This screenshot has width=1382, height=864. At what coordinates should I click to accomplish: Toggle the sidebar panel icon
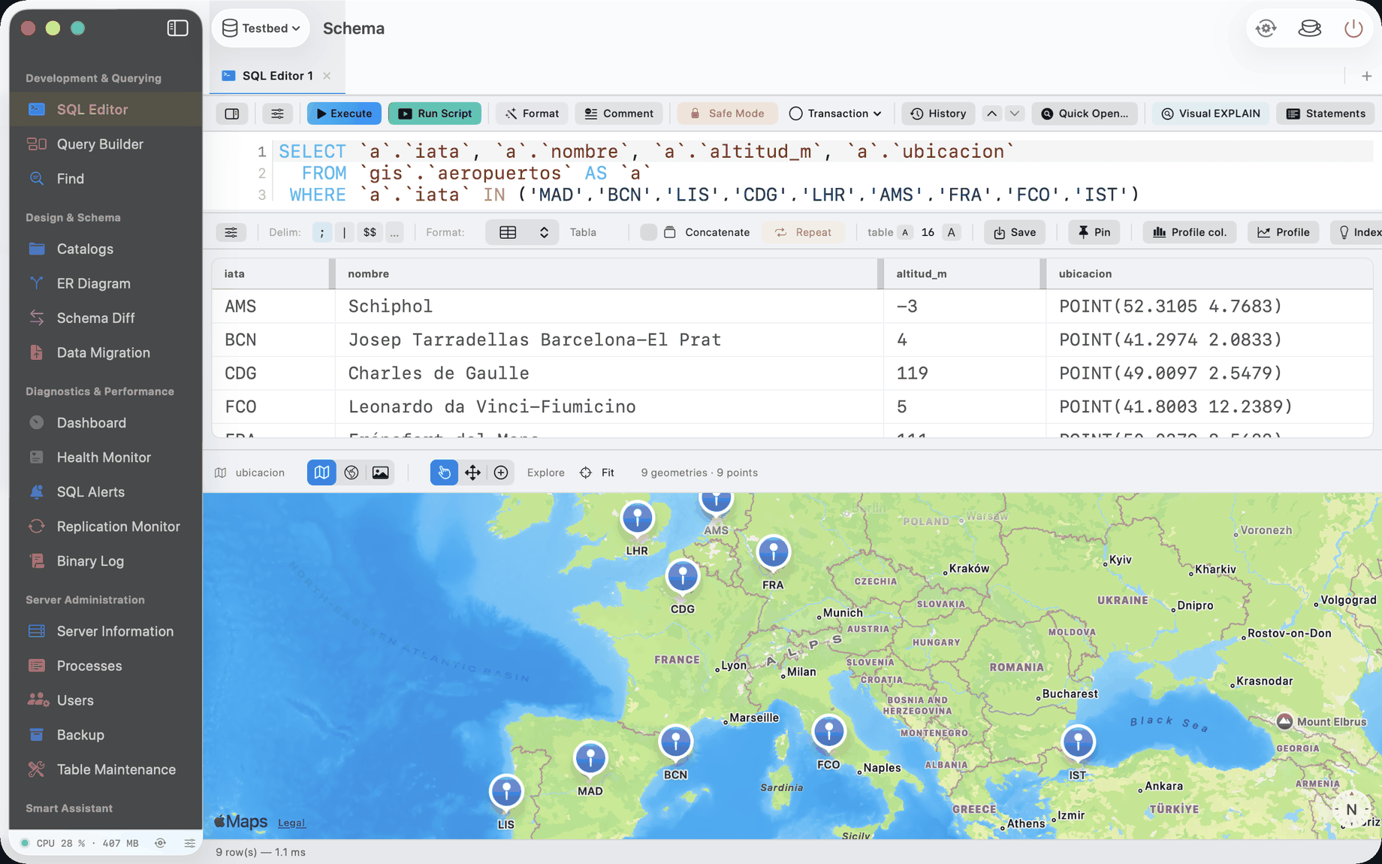pos(177,28)
